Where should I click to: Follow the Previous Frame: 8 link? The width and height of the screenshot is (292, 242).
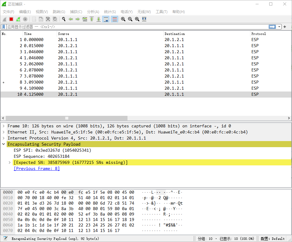(37, 168)
